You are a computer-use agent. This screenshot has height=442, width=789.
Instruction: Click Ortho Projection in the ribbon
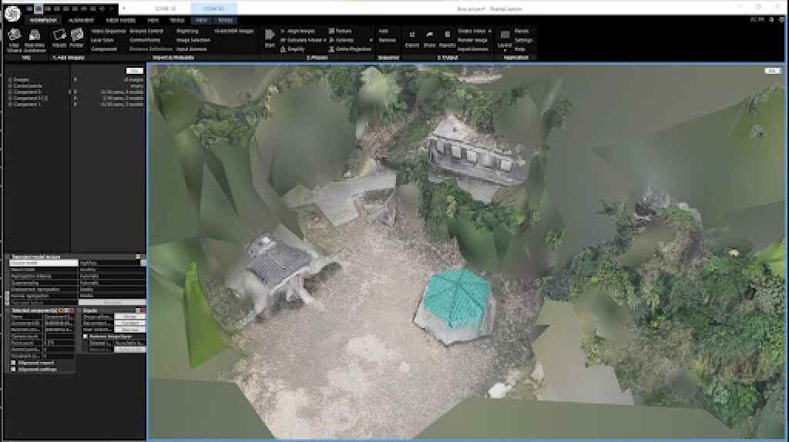point(350,49)
